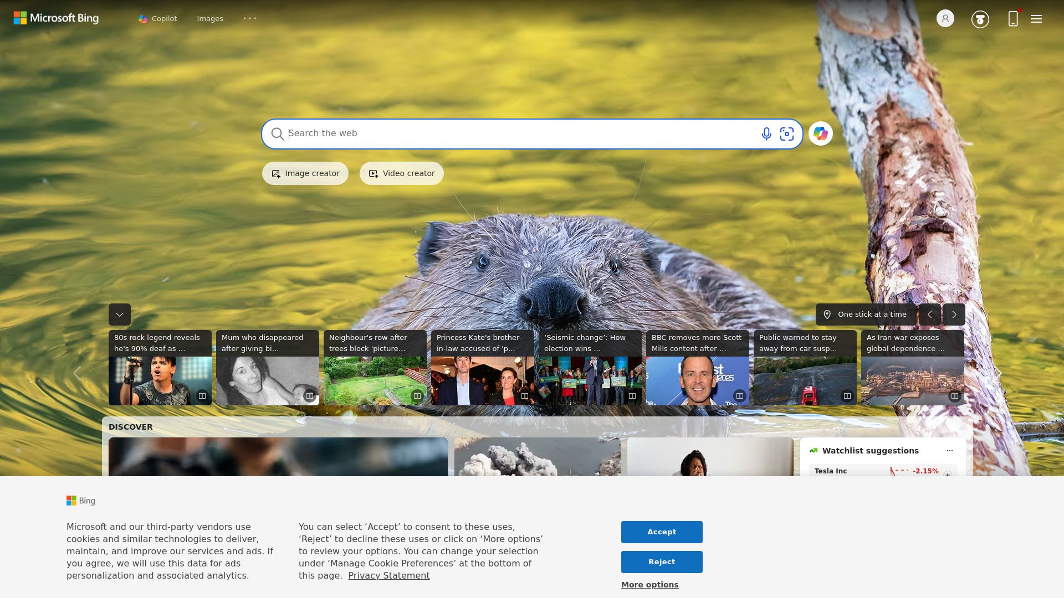Open the Watchlist suggestions ellipsis menu
This screenshot has height=598, width=1064.
(x=949, y=450)
